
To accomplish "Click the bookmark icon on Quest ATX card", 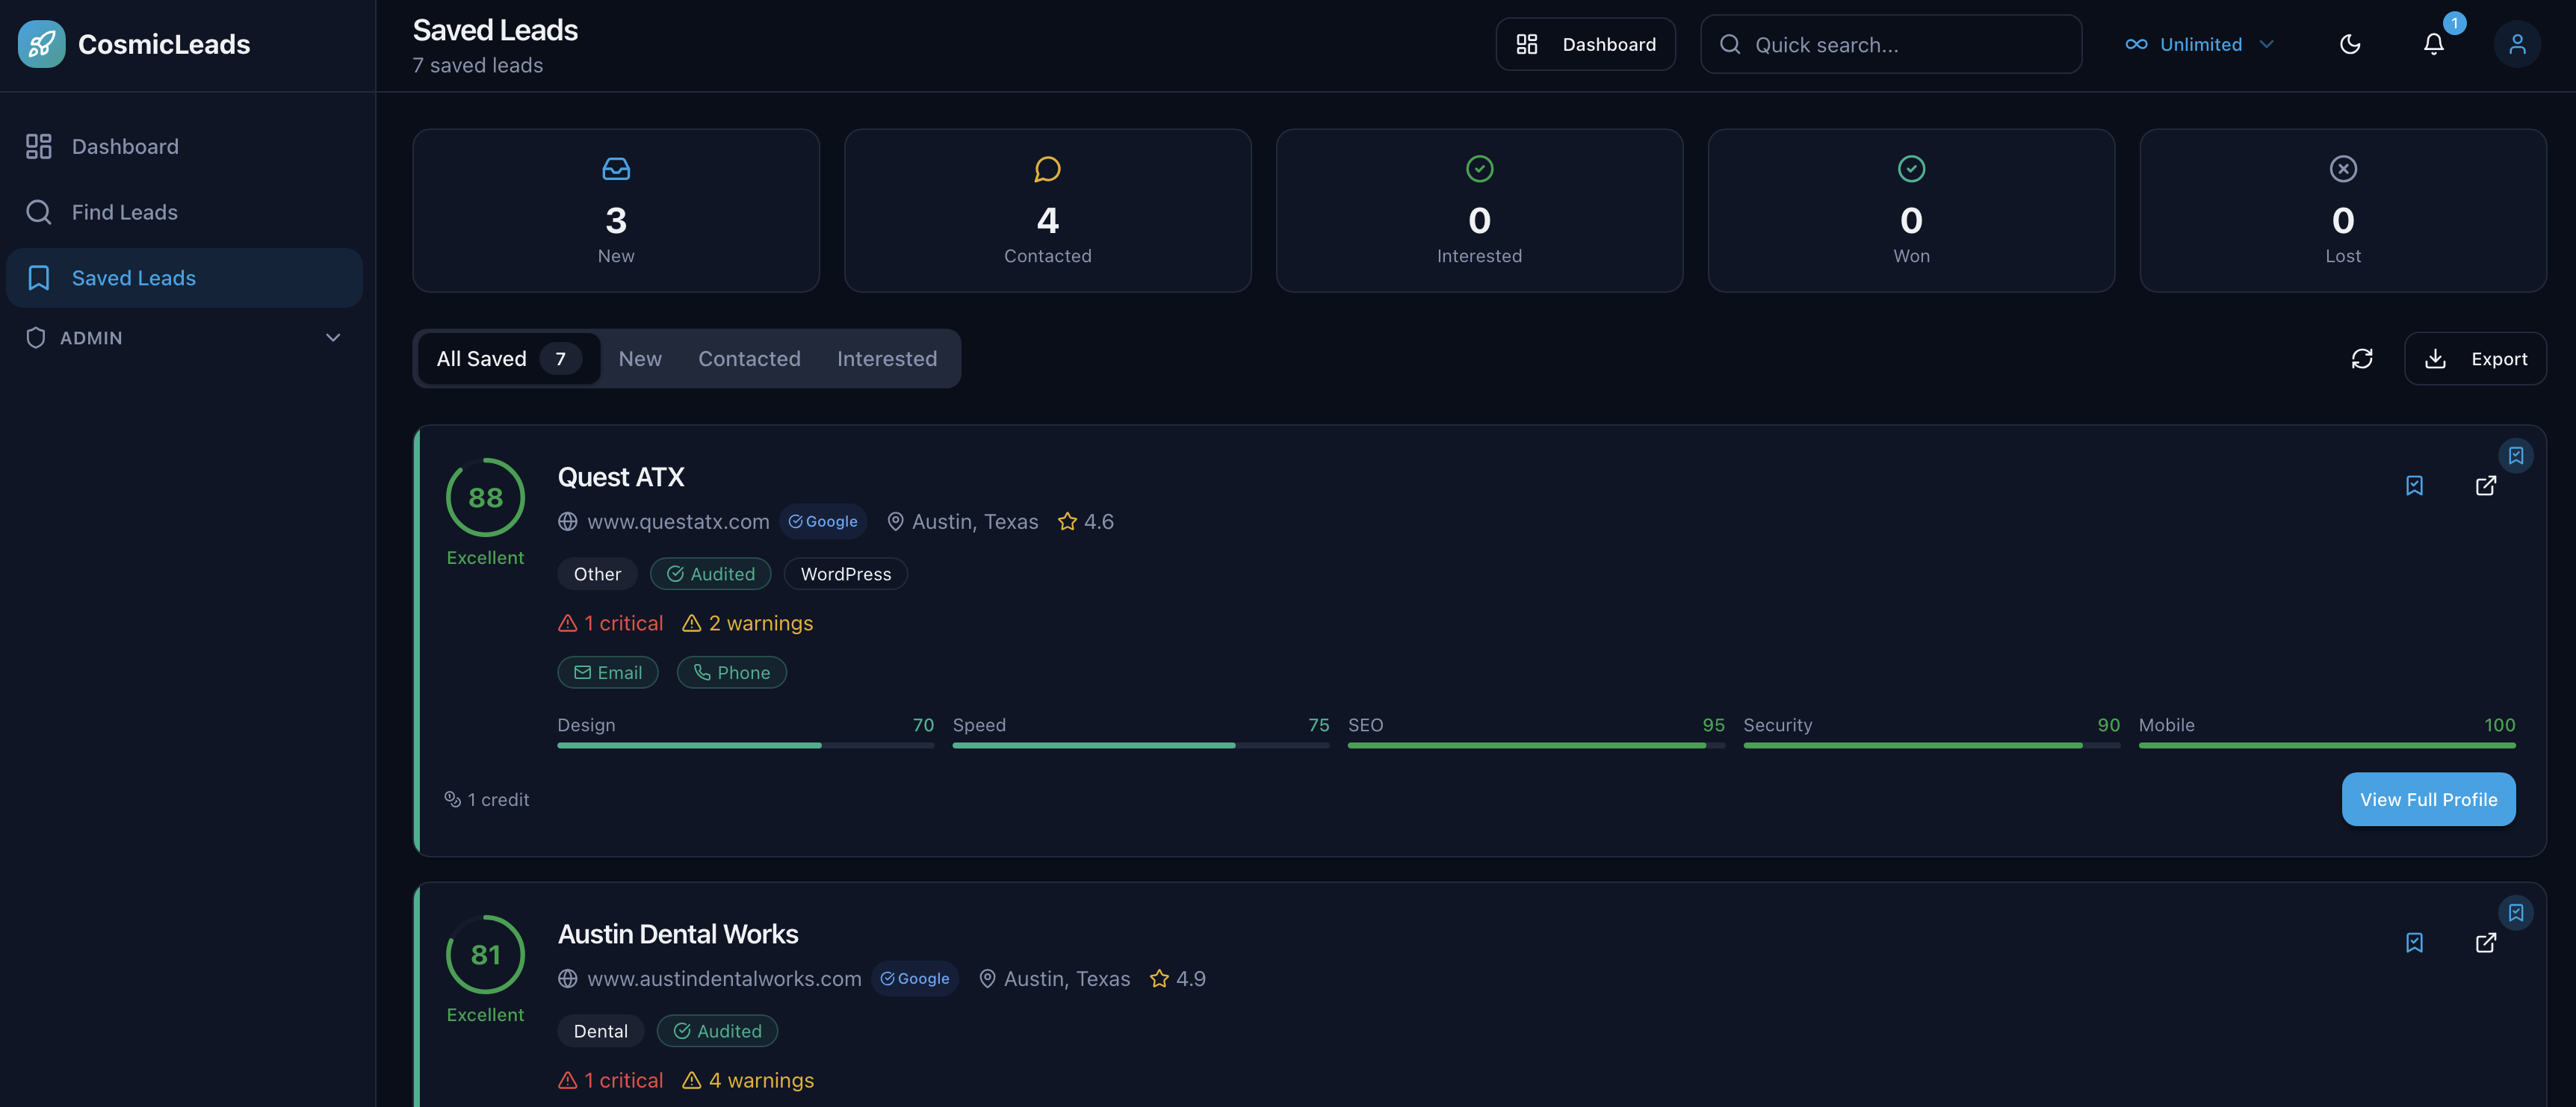I will pyautogui.click(x=2415, y=486).
